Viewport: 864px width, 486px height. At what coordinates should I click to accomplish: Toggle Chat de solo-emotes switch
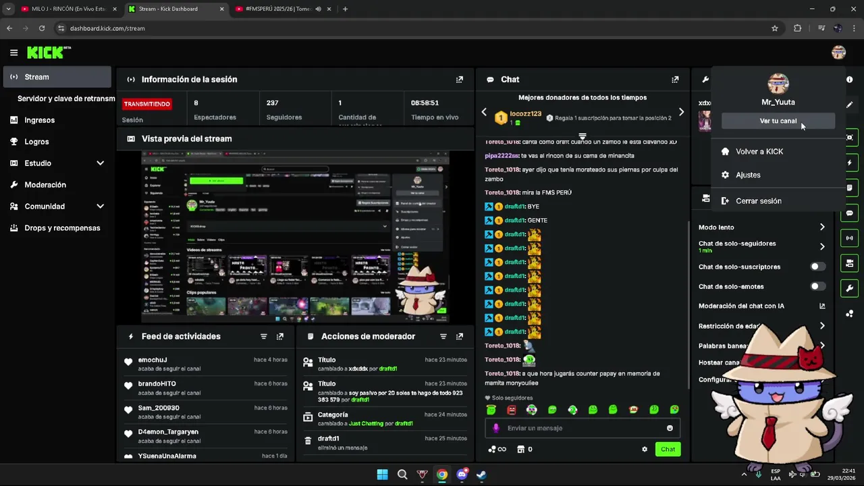pos(817,286)
